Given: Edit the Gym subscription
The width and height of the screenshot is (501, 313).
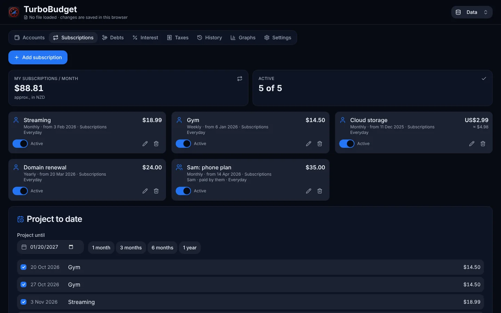Looking at the screenshot, I should tap(309, 144).
